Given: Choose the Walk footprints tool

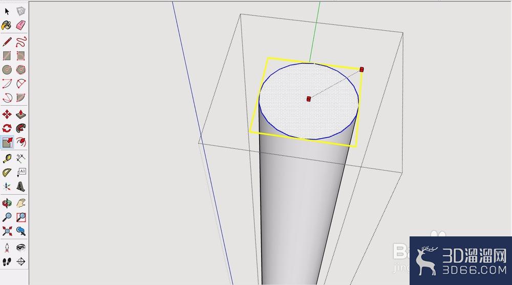Looking at the screenshot, I should (x=7, y=261).
